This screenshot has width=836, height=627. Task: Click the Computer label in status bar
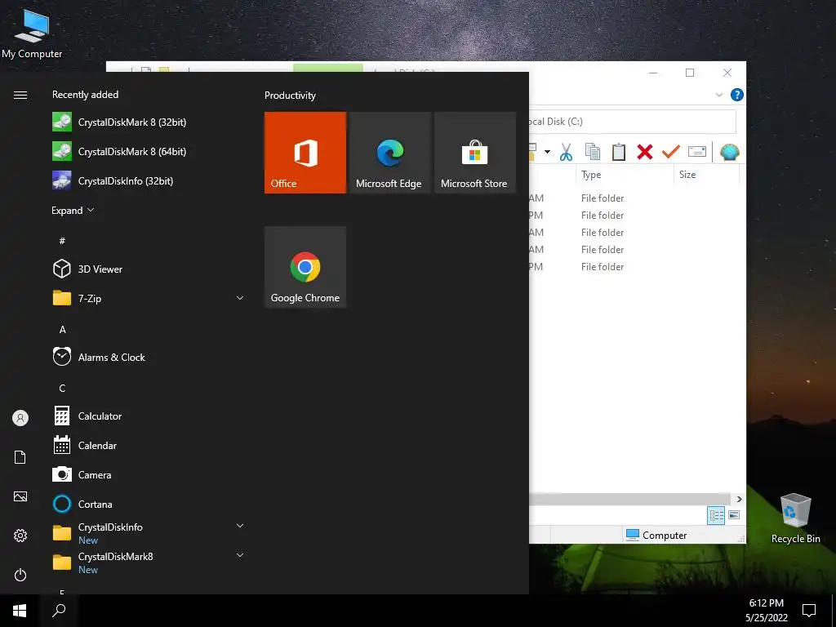(665, 536)
